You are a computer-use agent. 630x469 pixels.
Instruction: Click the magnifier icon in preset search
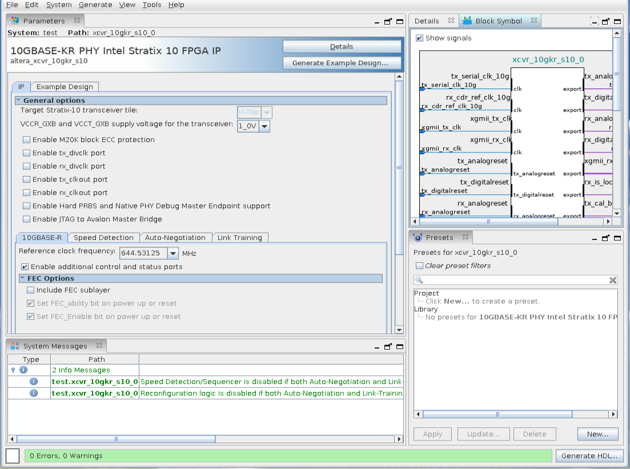[x=419, y=280]
